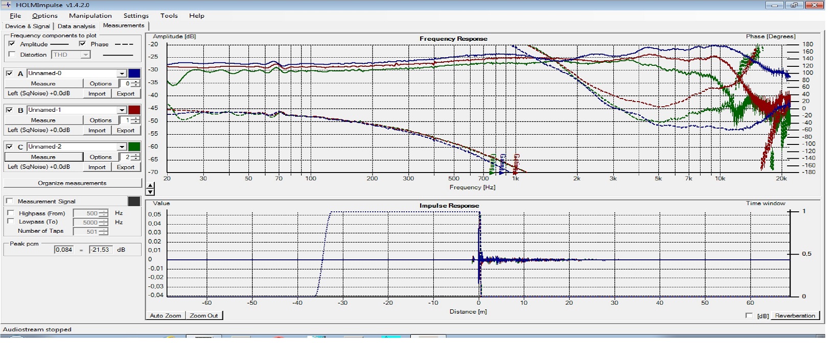Click the down arrow between the two graphs
The width and height of the screenshot is (834, 343).
click(x=150, y=192)
